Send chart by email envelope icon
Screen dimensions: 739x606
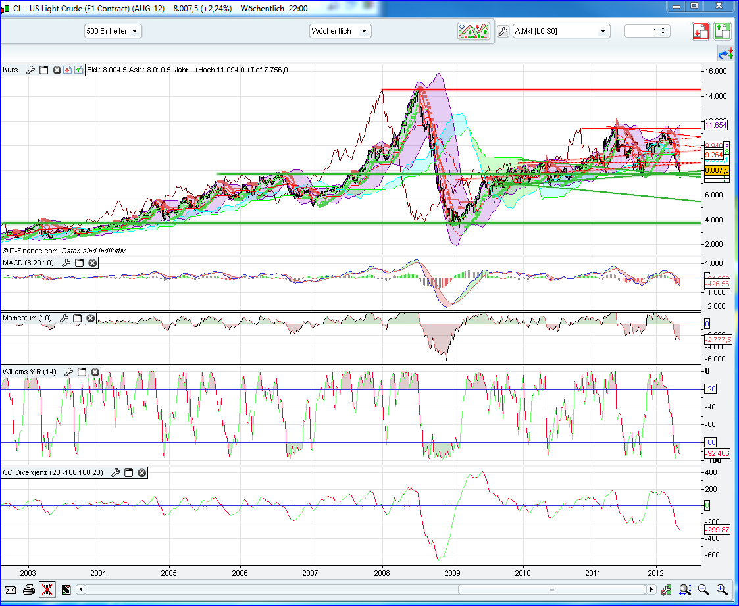tap(10, 590)
